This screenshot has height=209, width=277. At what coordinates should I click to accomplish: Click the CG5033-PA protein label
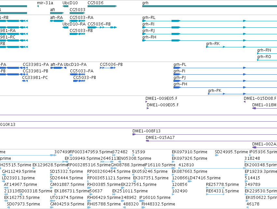click(82, 71)
